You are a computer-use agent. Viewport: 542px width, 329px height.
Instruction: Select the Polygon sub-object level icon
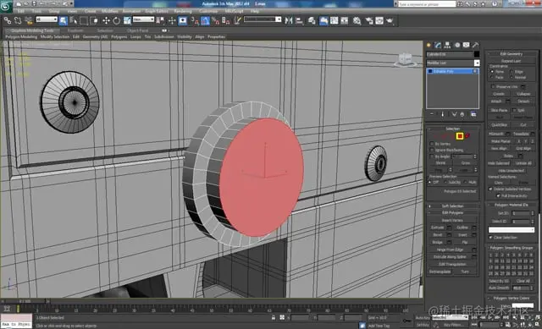pos(460,136)
